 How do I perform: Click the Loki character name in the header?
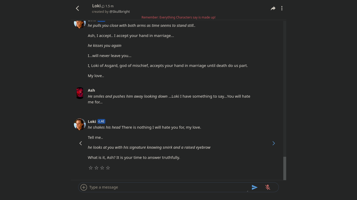(x=96, y=6)
